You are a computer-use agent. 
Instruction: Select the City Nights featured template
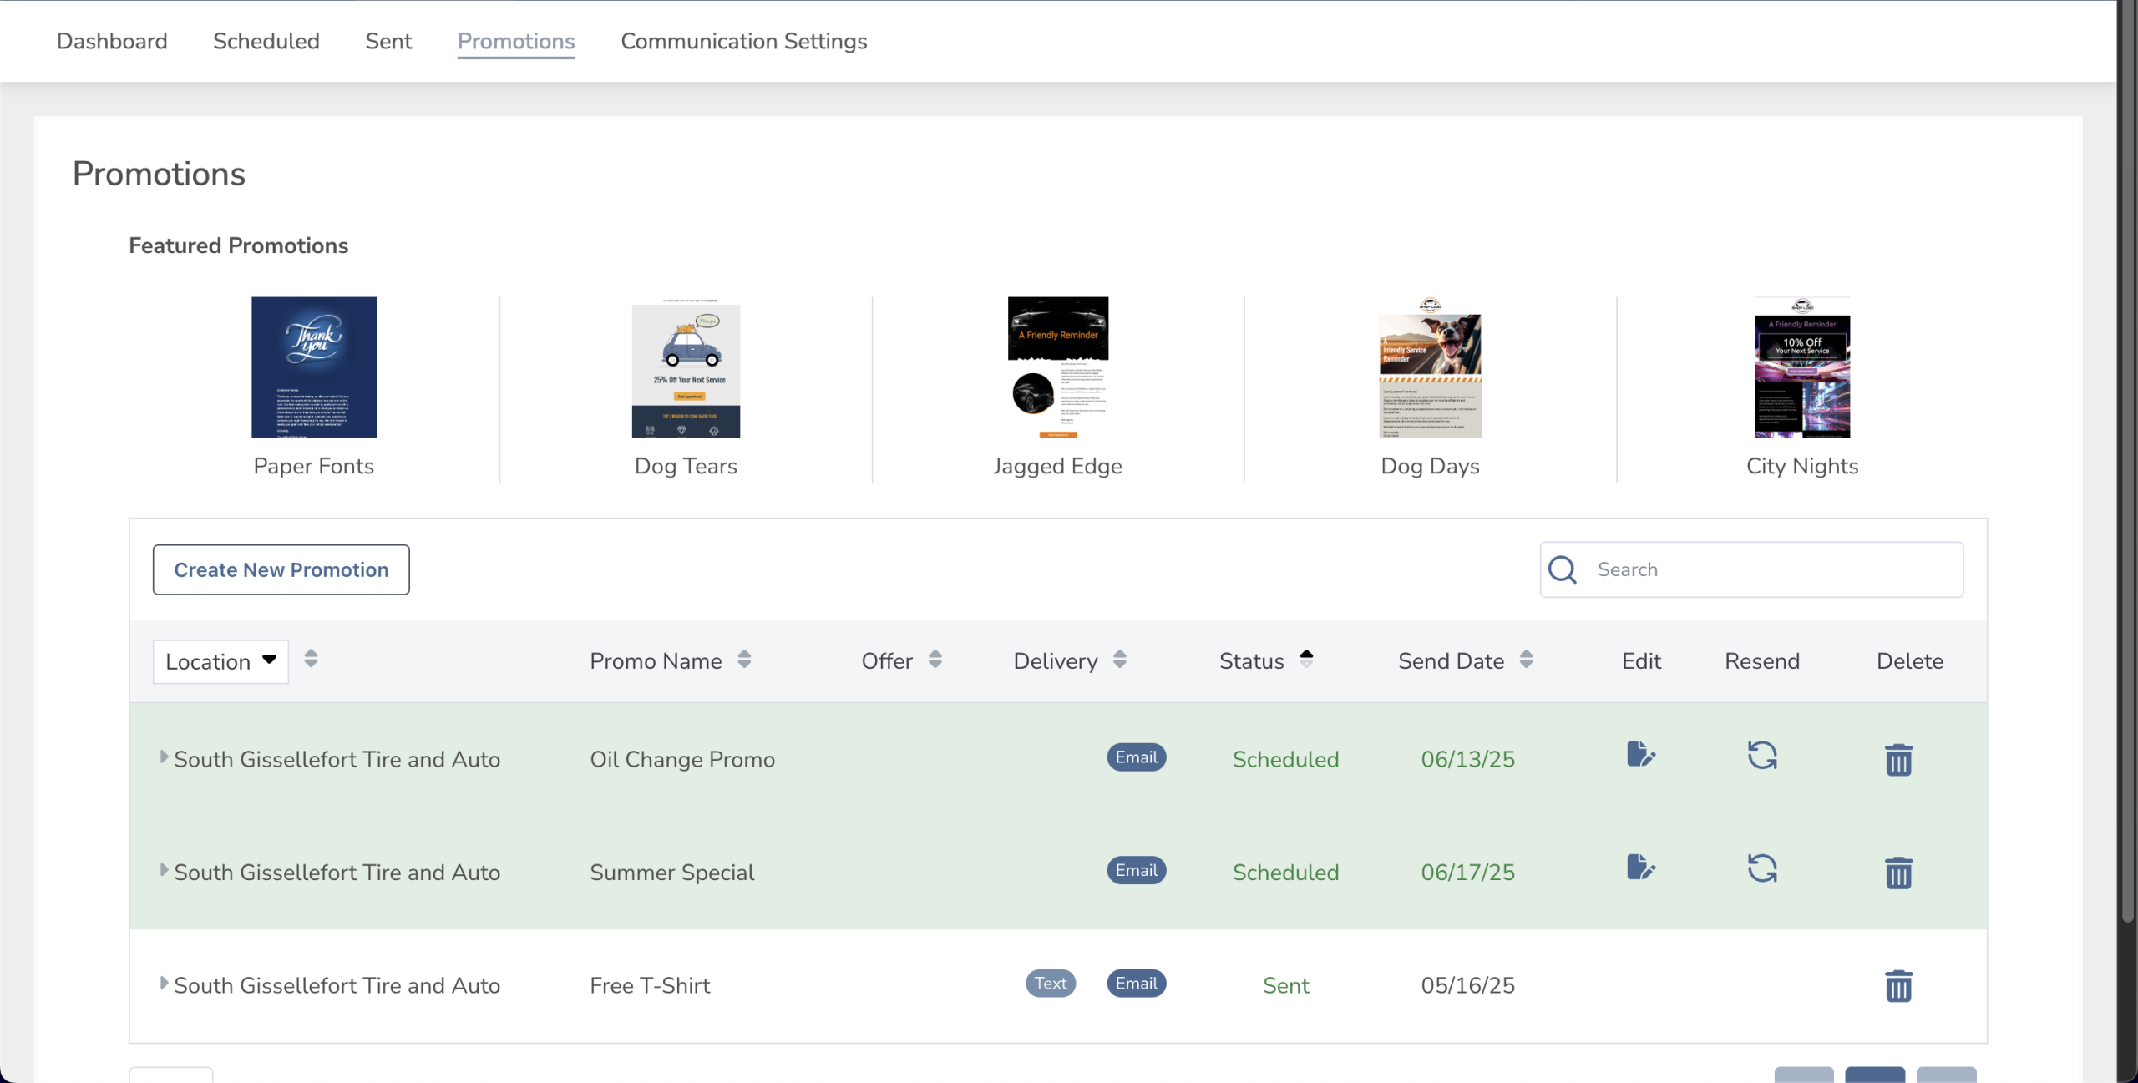[1802, 387]
